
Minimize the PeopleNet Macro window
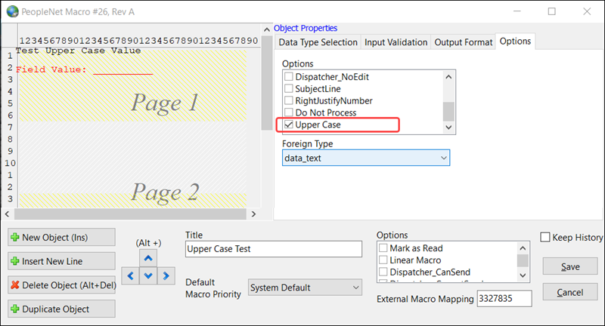(517, 11)
